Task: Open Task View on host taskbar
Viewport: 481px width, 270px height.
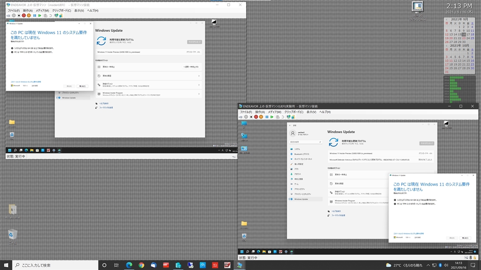Action: (x=116, y=265)
